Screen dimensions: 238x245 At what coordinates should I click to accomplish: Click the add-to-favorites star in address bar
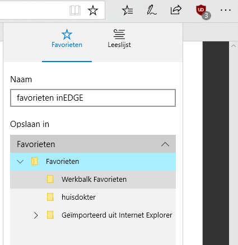93,10
